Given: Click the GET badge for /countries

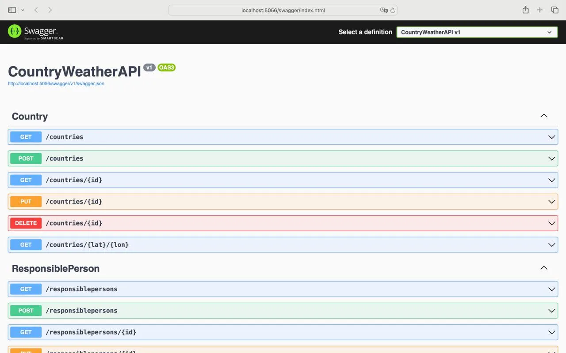Looking at the screenshot, I should [x=26, y=137].
